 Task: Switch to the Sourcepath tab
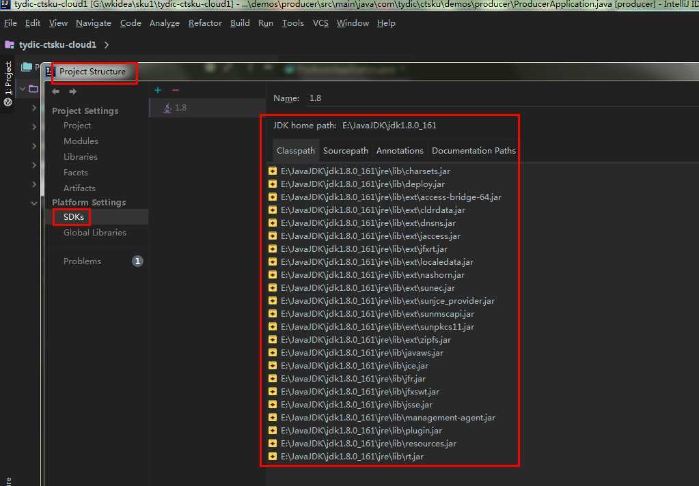(x=346, y=151)
